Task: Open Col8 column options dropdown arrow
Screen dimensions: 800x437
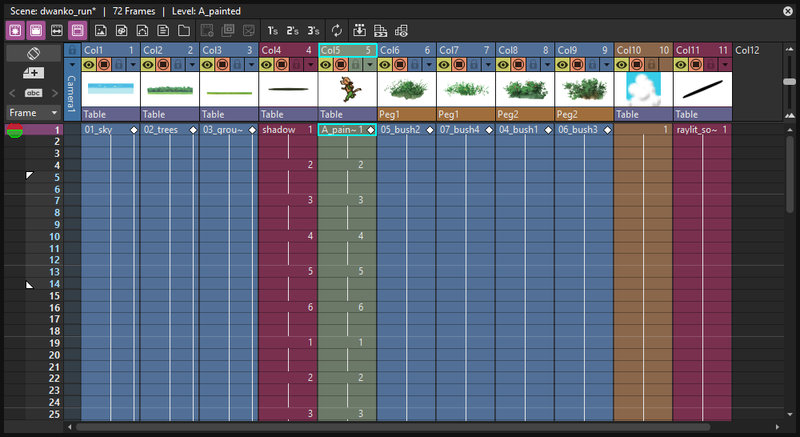Action: 547,65
